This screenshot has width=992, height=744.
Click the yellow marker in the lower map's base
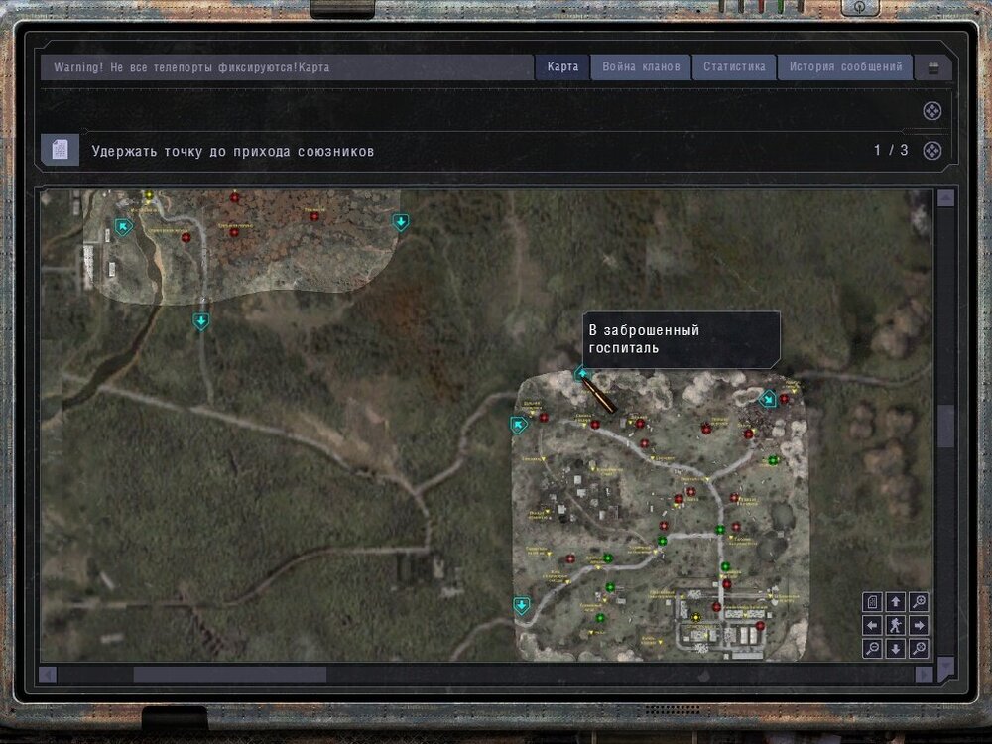[696, 617]
